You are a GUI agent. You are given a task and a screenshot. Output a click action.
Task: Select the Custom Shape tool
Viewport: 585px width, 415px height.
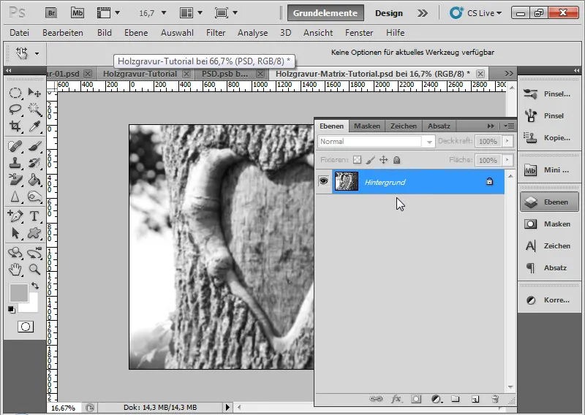[x=34, y=233]
